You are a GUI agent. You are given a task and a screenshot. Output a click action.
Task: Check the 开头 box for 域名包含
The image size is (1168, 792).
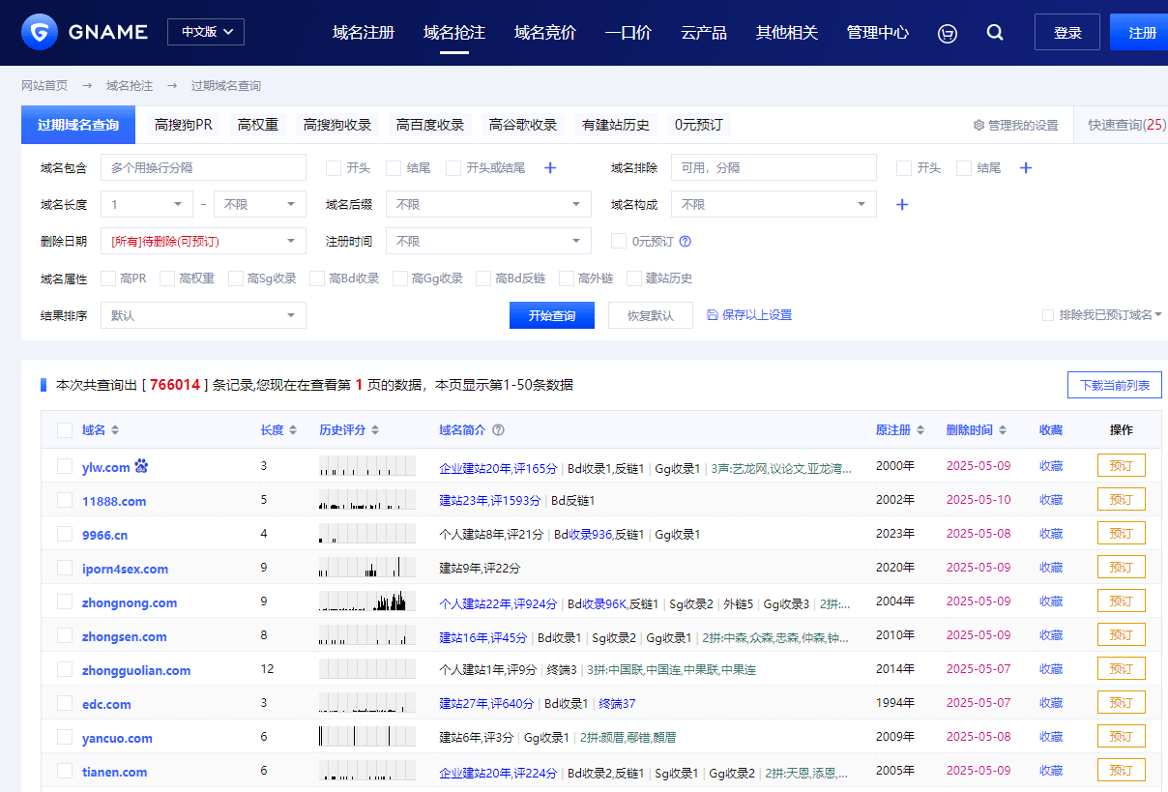point(334,168)
